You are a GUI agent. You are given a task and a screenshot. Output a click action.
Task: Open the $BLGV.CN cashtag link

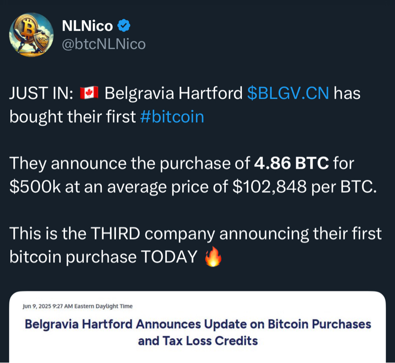tap(288, 93)
